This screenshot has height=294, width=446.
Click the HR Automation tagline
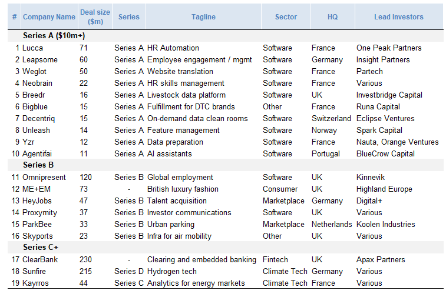pos(173,48)
